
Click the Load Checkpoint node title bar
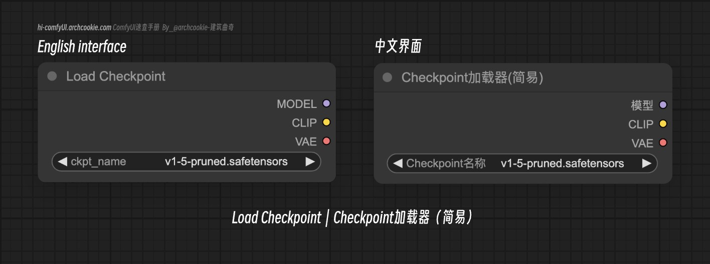[187, 76]
